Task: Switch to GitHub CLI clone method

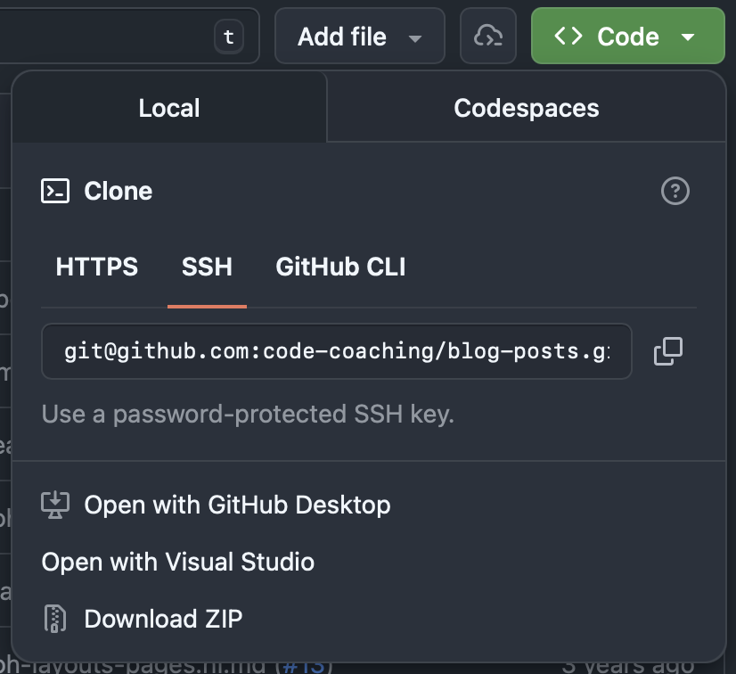Action: click(340, 267)
